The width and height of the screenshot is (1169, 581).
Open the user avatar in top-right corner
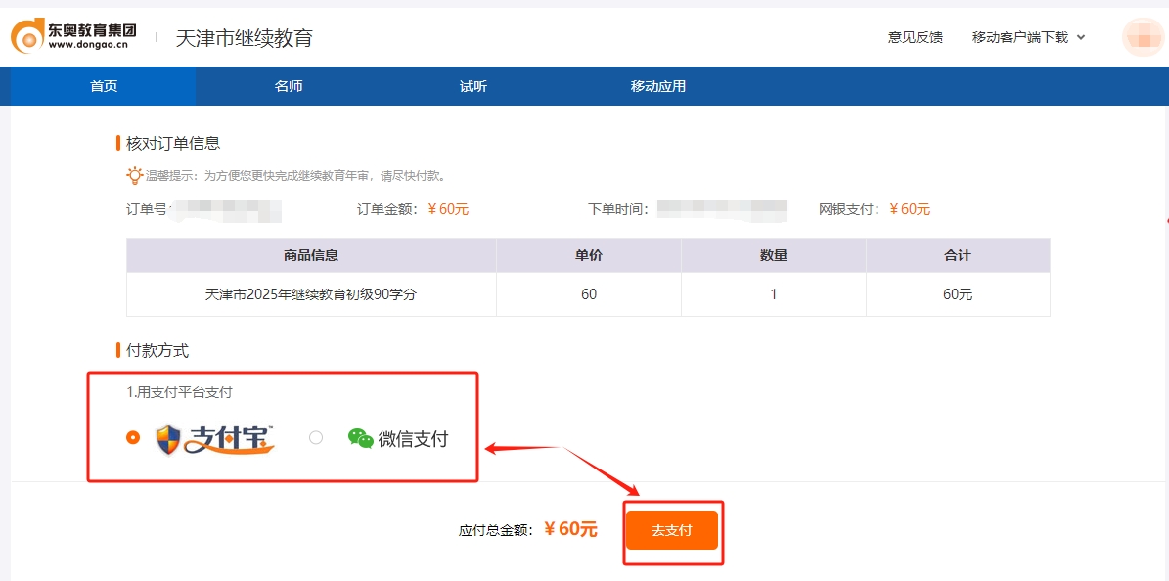[x=1143, y=36]
